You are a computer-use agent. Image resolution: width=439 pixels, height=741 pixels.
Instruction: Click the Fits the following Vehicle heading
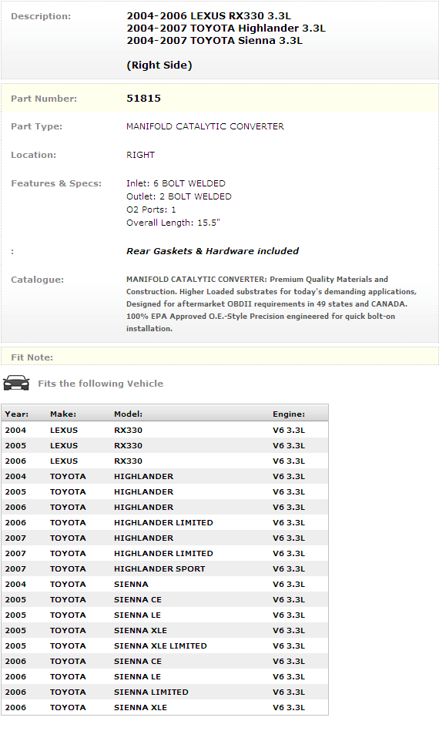point(100,384)
